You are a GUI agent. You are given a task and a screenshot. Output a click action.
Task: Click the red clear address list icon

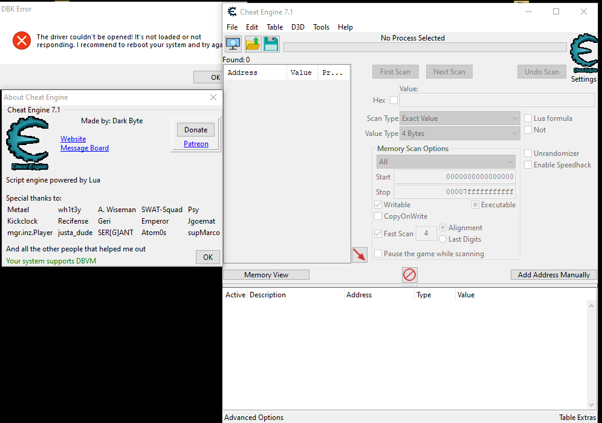pos(410,275)
